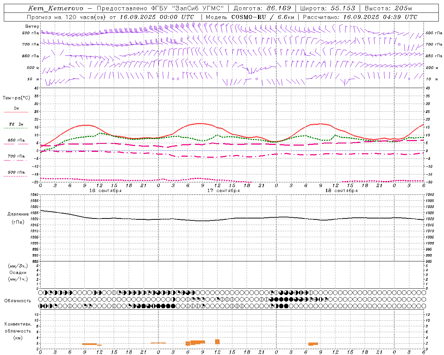Image resolution: width=444 pixels, height=355 pixels.
Task: Click the orange convective bar at 12h, 17 сентября
Action: pyautogui.click(x=217, y=342)
